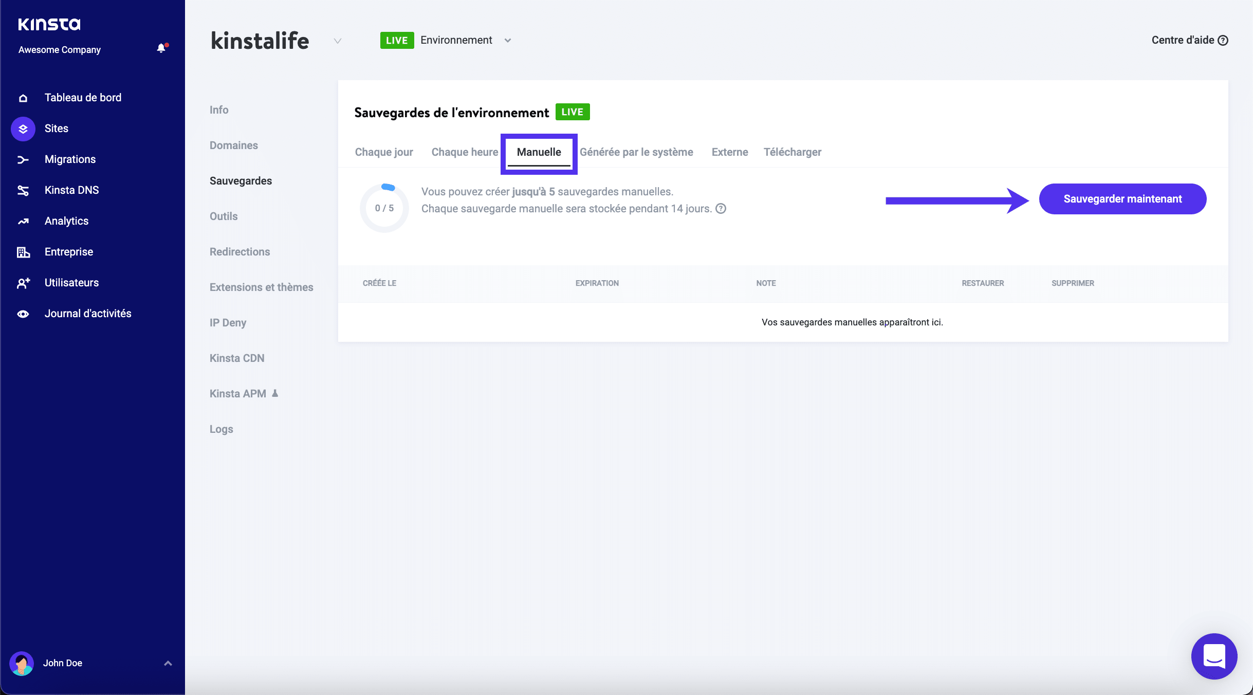This screenshot has height=695, width=1253.
Task: Click the Sauvegarder maintenant button
Action: tap(1122, 199)
